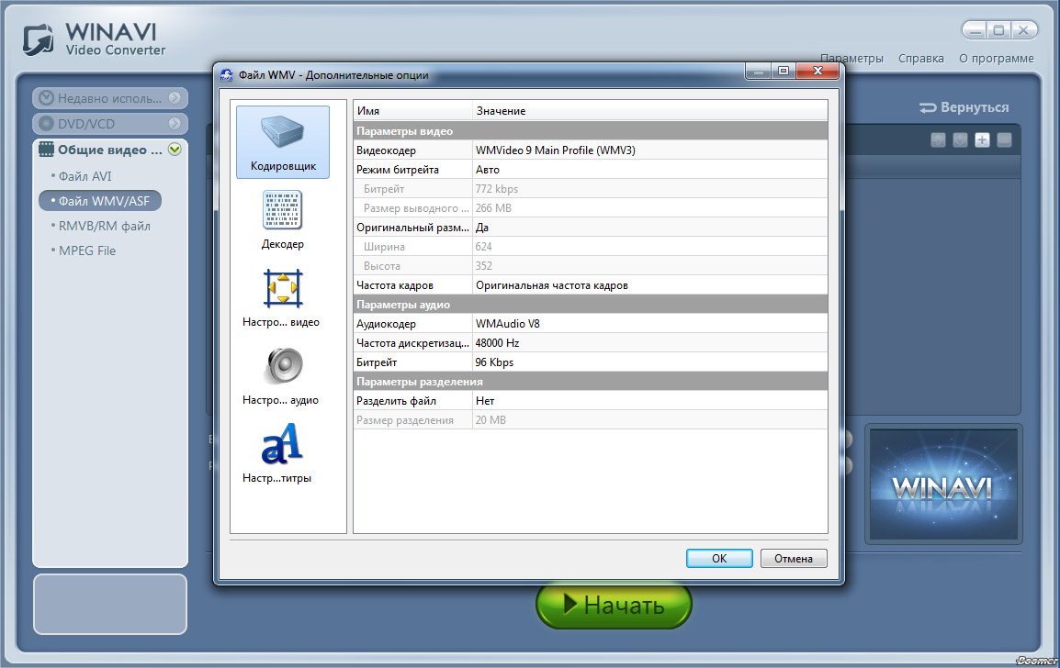Click the disc icon beside DVD/VCD
The height and width of the screenshot is (668, 1060).
tap(46, 124)
